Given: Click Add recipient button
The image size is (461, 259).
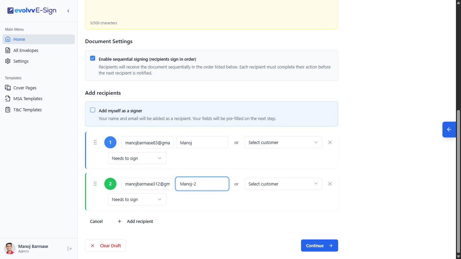Looking at the screenshot, I should click(135, 221).
